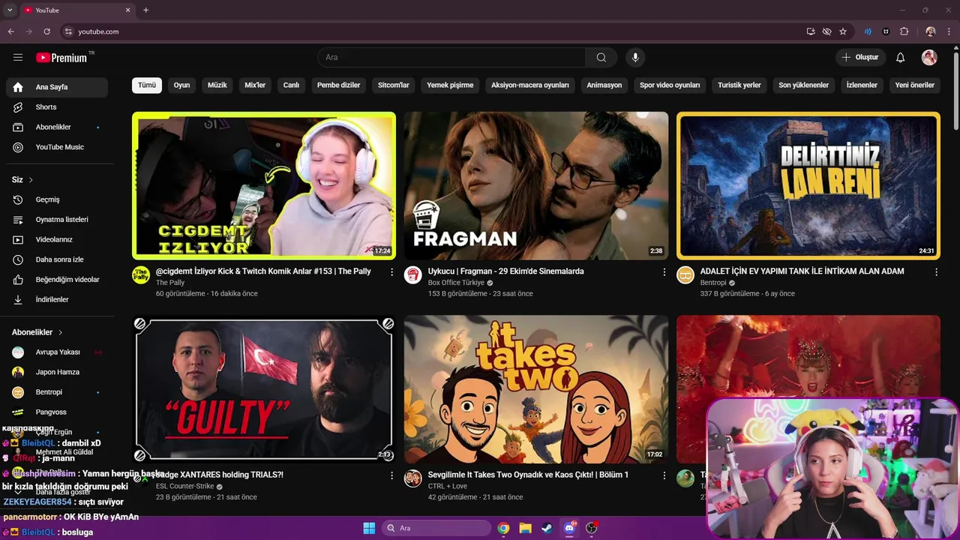The width and height of the screenshot is (960, 540).
Task: Open options for ADALET İÇİN EV video
Action: tap(936, 271)
